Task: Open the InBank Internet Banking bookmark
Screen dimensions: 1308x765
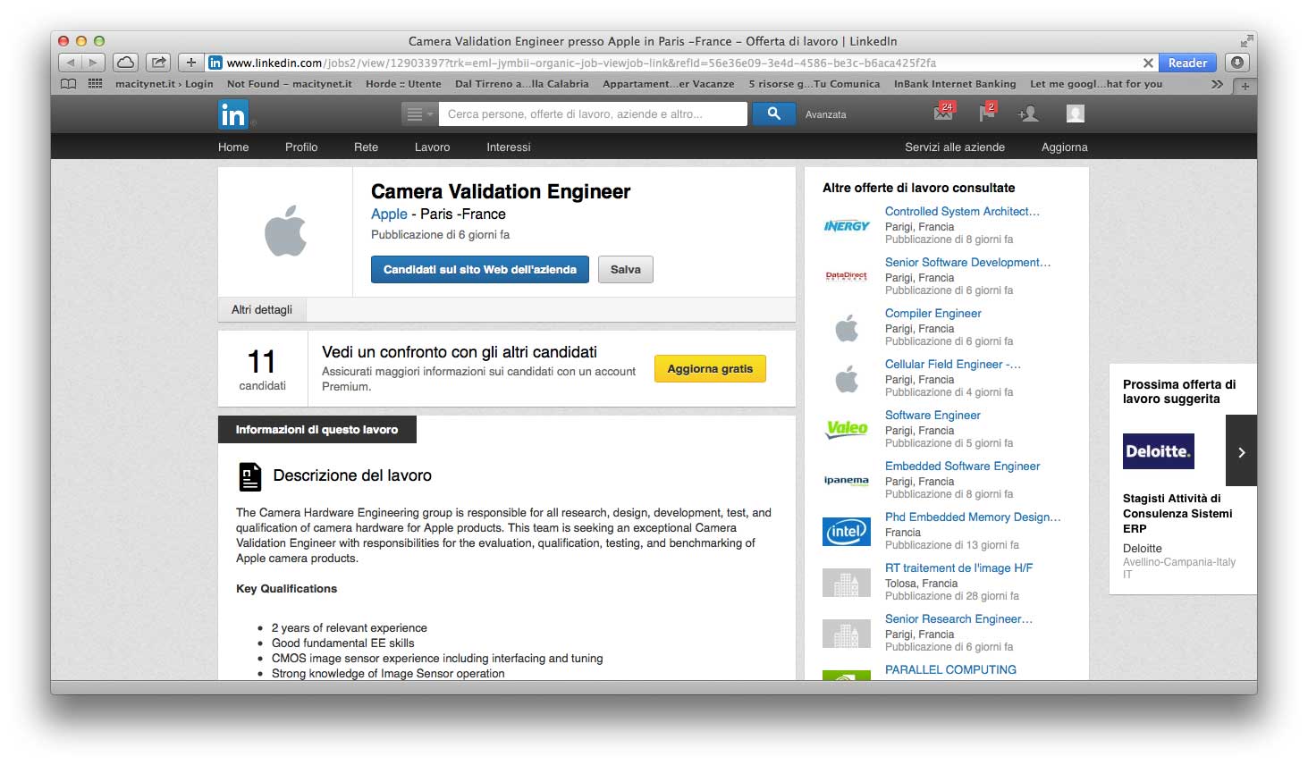Action: click(x=955, y=84)
